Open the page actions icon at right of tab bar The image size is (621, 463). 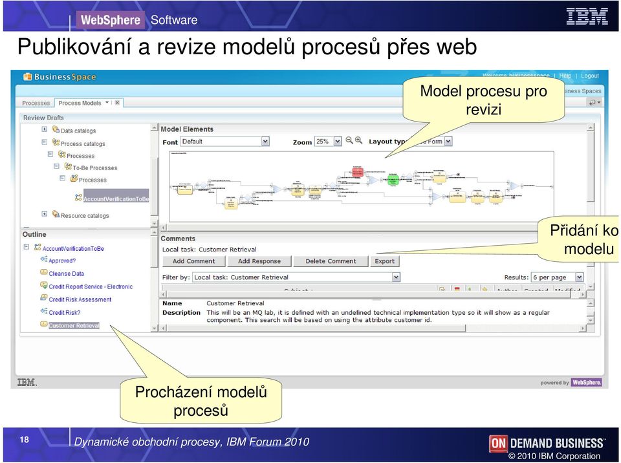pos(594,103)
